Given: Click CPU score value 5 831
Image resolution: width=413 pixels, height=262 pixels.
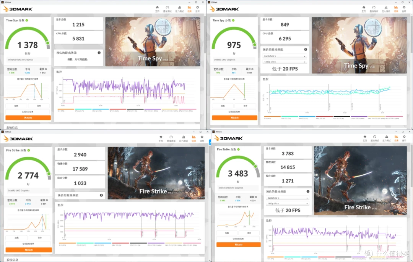Looking at the screenshot, I should [78, 39].
